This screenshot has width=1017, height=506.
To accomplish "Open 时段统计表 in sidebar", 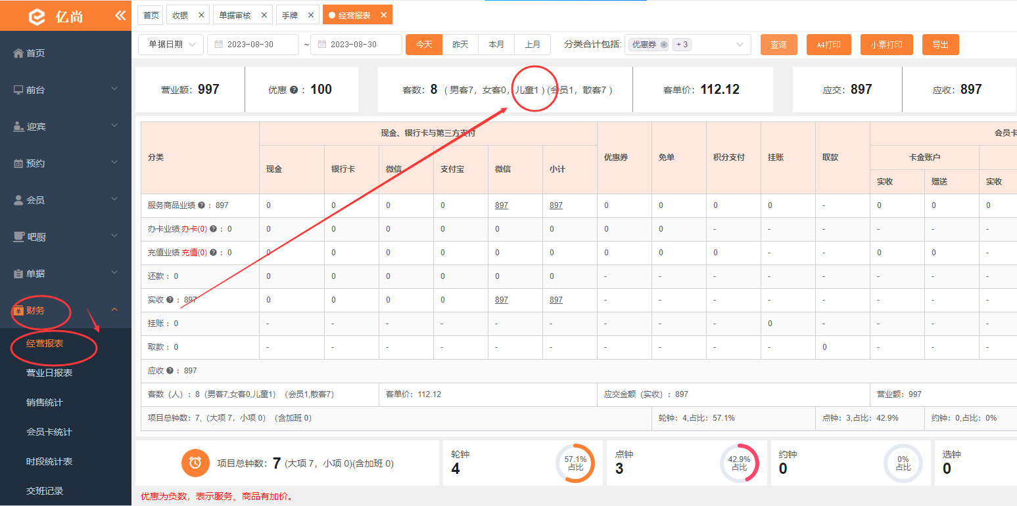I will tap(49, 461).
